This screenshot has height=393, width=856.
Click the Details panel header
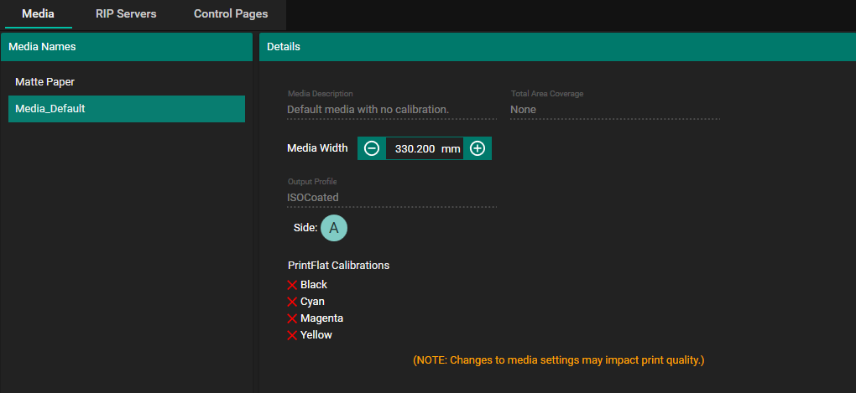557,47
